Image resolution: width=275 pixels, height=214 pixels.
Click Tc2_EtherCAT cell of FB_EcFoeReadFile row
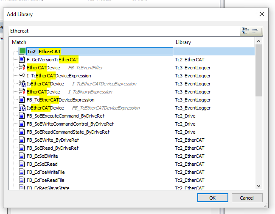[190, 180]
